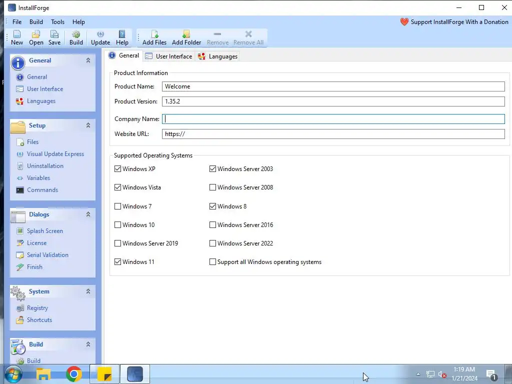Open the Help menu
Viewport: 512px width, 384px height.
click(78, 22)
